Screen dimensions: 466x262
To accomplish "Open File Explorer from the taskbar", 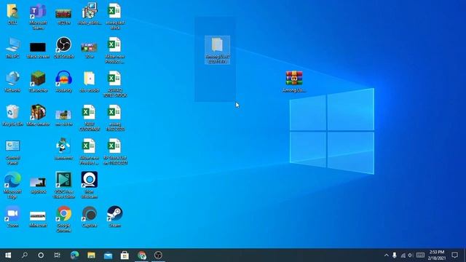I will coord(91,255).
